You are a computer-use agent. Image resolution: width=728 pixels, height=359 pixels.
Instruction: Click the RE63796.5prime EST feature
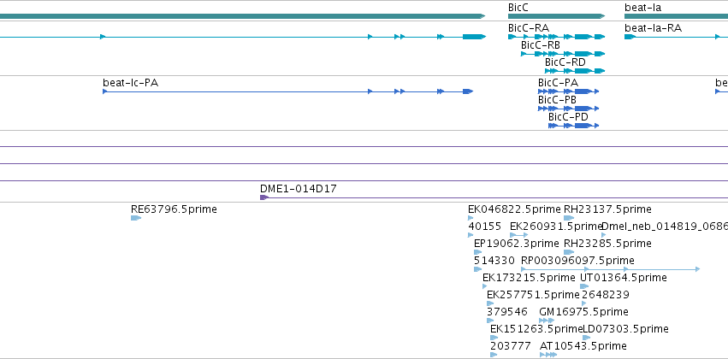[x=135, y=218]
